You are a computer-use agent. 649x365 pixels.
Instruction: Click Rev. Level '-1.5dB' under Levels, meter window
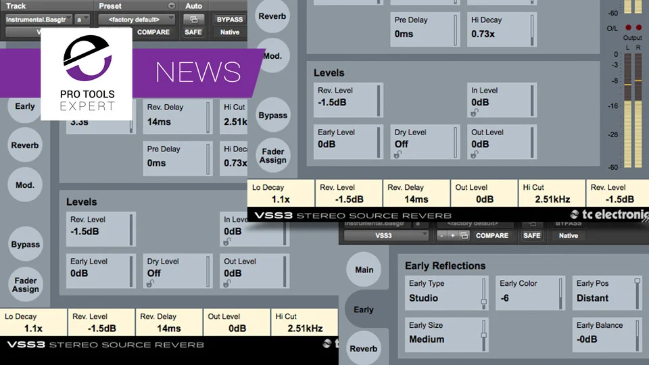pos(332,102)
